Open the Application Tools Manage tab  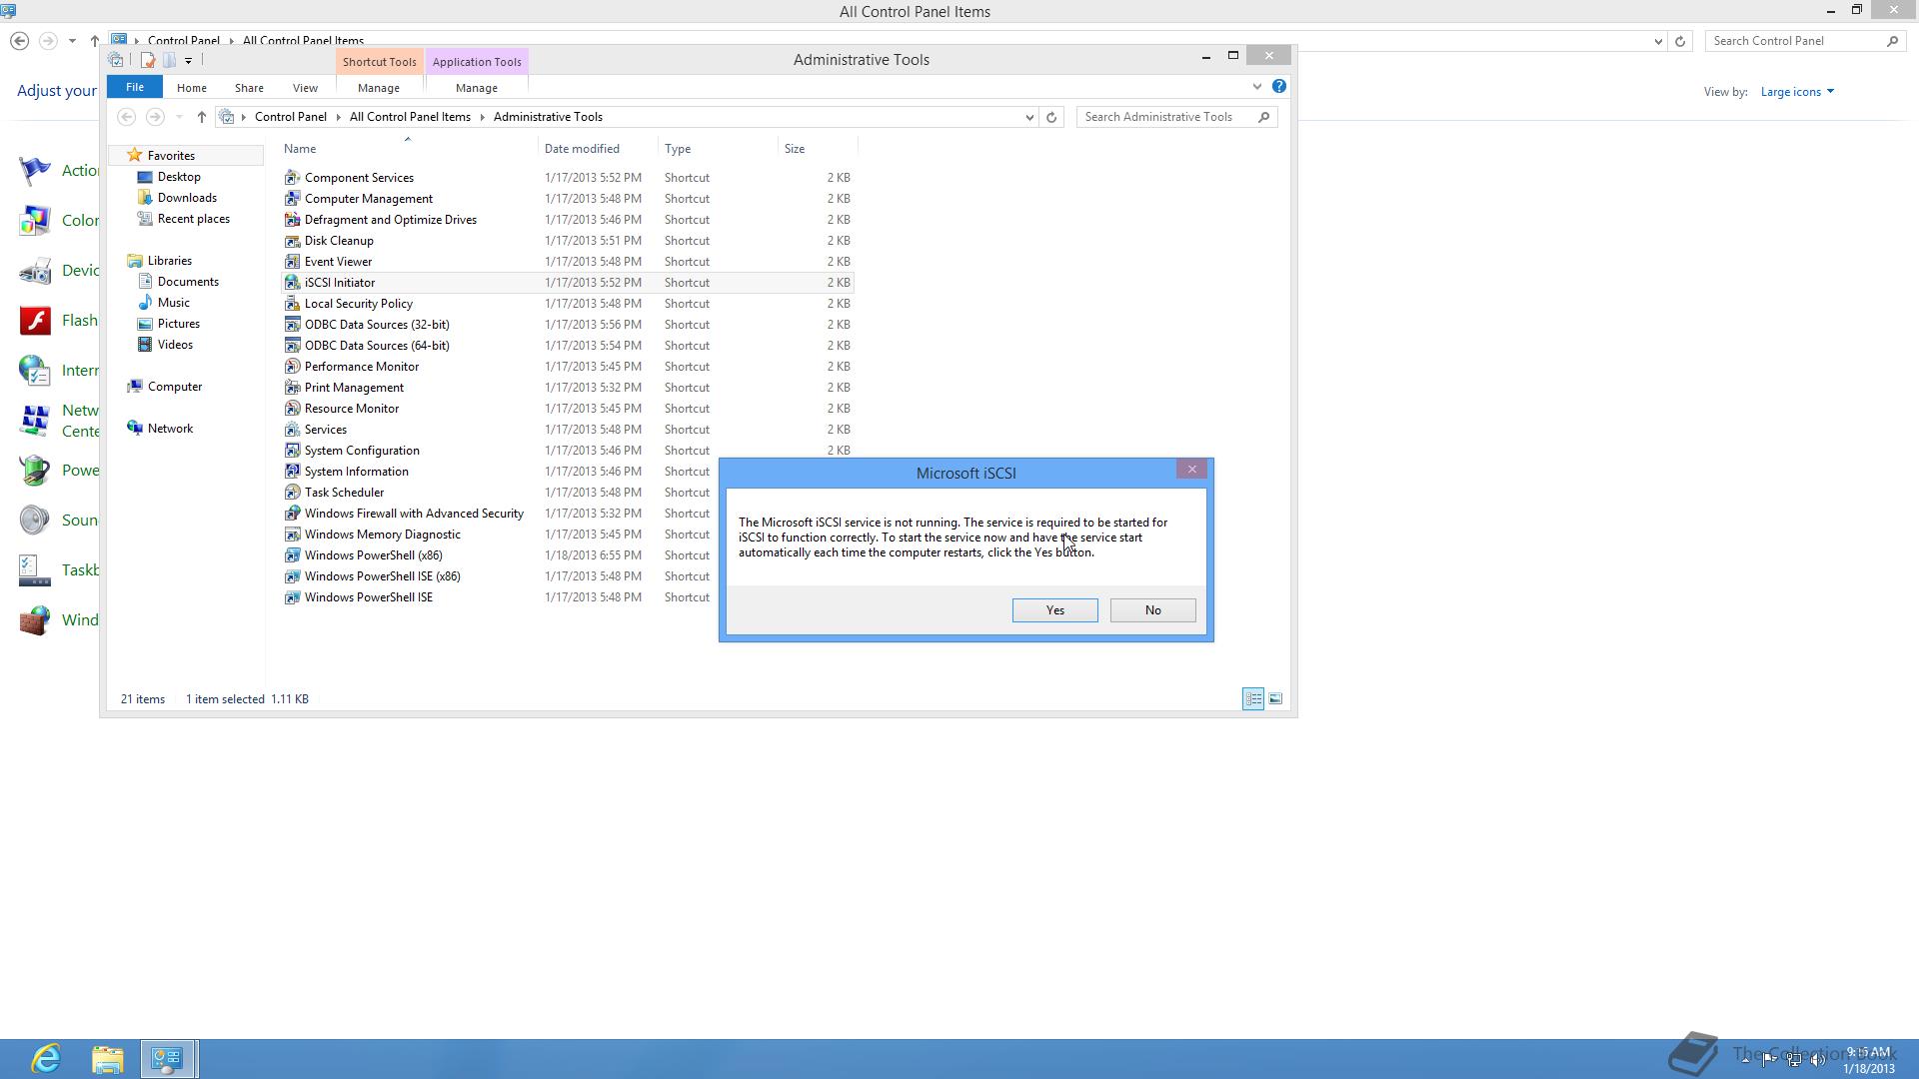coord(477,88)
